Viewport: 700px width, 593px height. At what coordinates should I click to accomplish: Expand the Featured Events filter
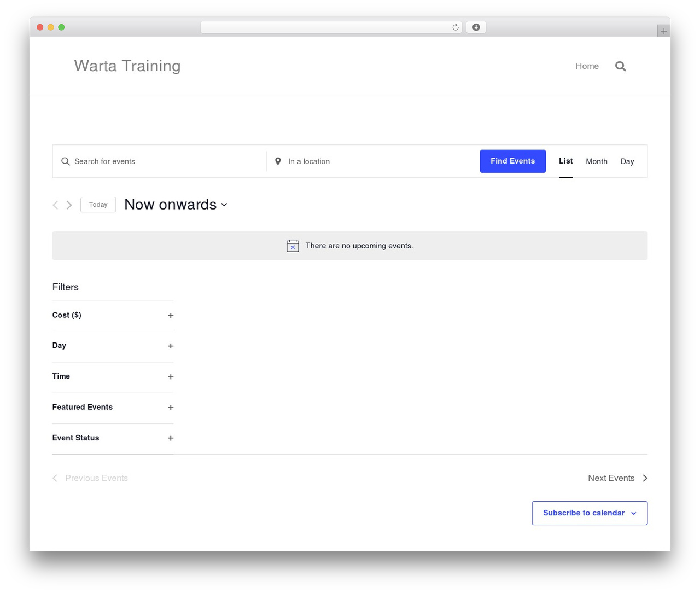[113, 407]
